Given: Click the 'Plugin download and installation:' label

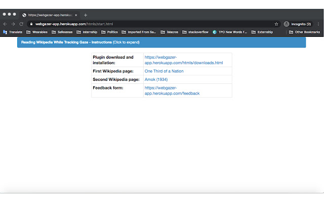Looking at the screenshot, I should pyautogui.click(x=113, y=60).
